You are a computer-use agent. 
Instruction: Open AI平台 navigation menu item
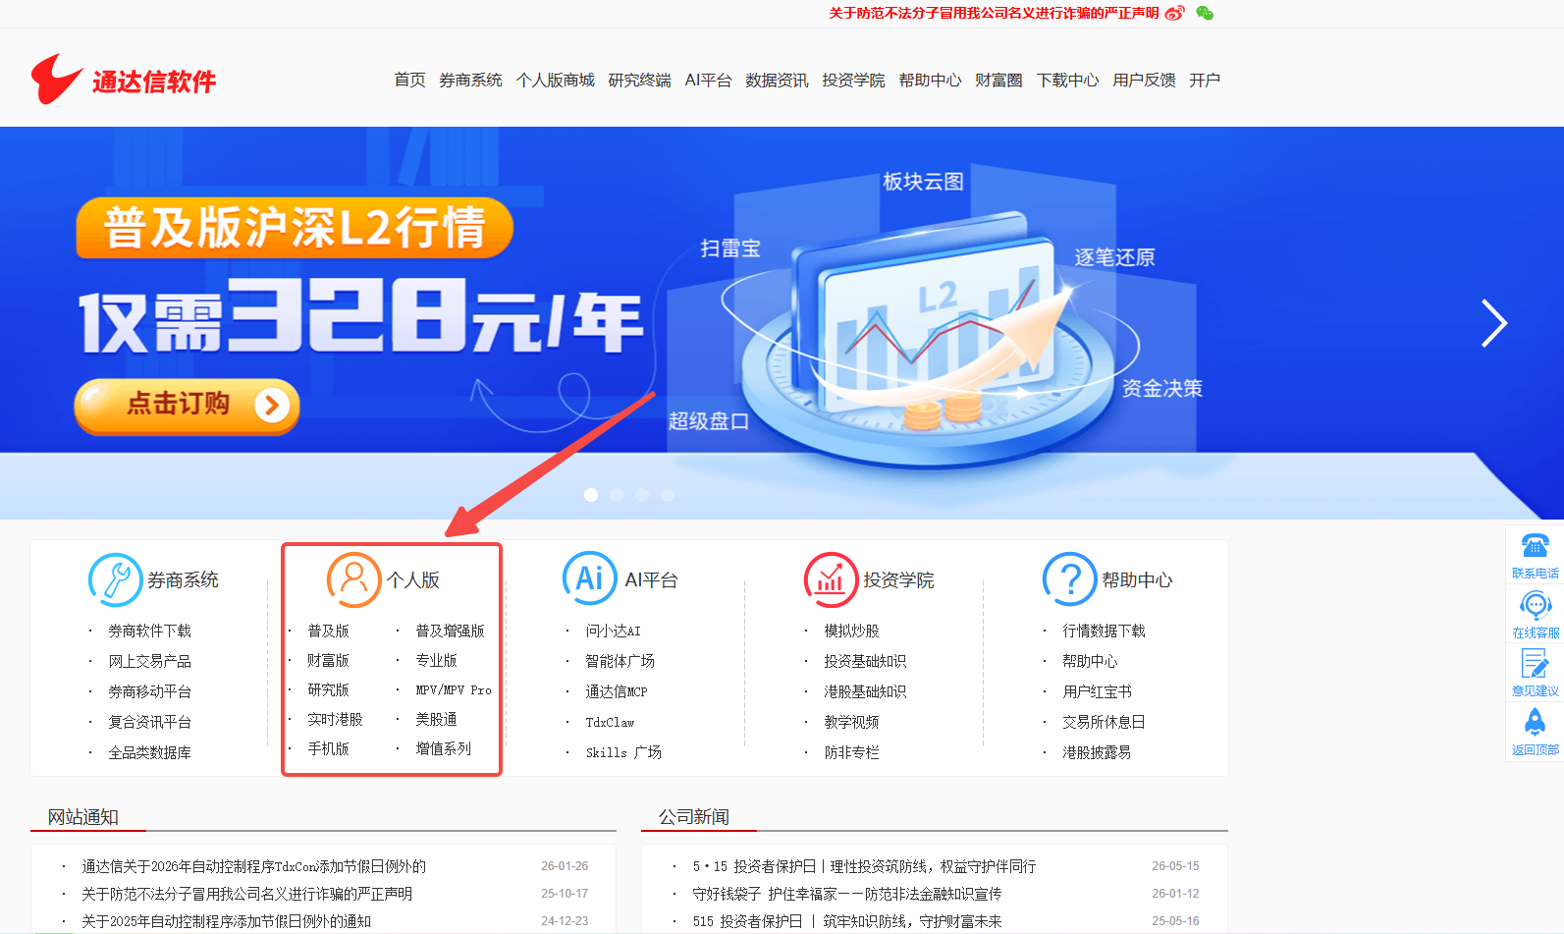pos(708,81)
